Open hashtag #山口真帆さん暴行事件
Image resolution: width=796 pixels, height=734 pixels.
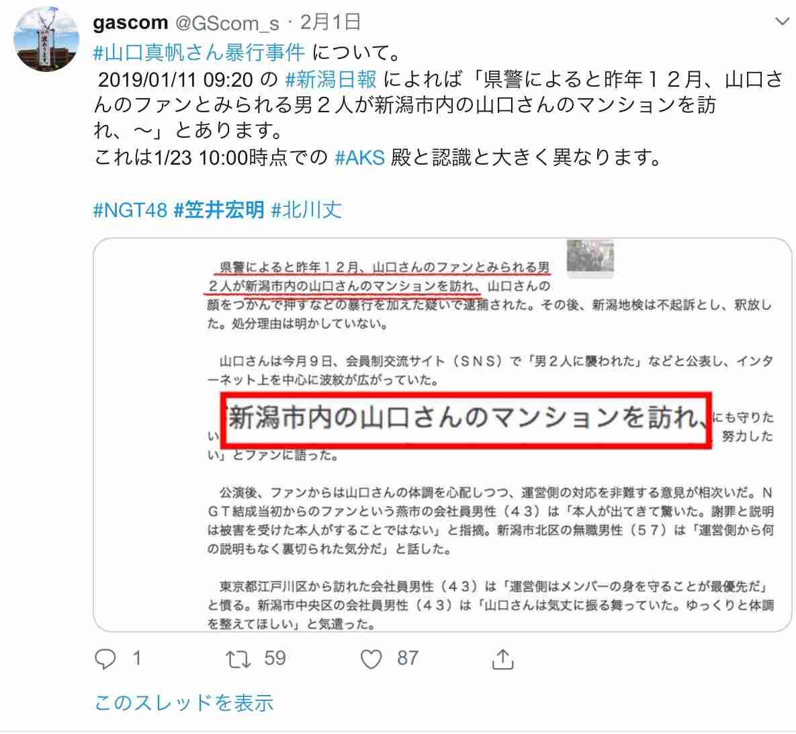pyautogui.click(x=199, y=52)
